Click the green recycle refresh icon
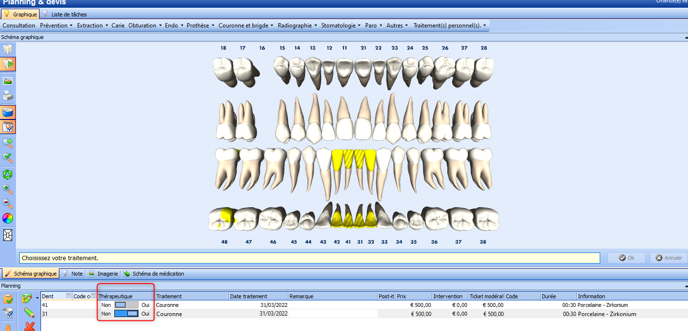Screen dimensions: 688x331 (8, 174)
